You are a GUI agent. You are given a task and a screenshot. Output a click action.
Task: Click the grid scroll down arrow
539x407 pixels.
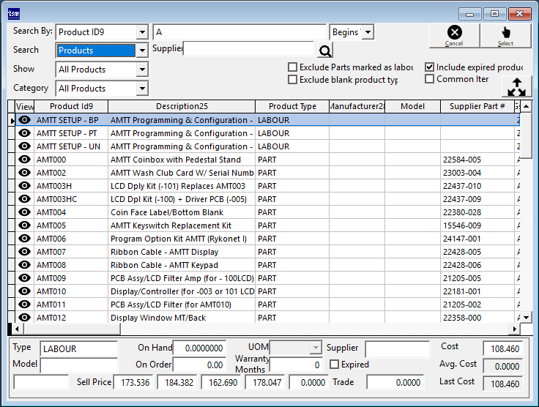(527, 318)
